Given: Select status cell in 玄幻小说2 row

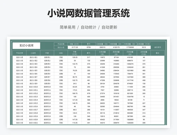Looking at the screenshot, I should [61, 61].
